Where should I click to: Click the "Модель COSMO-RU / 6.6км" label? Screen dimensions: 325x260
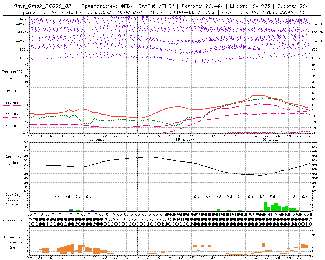click(x=183, y=12)
